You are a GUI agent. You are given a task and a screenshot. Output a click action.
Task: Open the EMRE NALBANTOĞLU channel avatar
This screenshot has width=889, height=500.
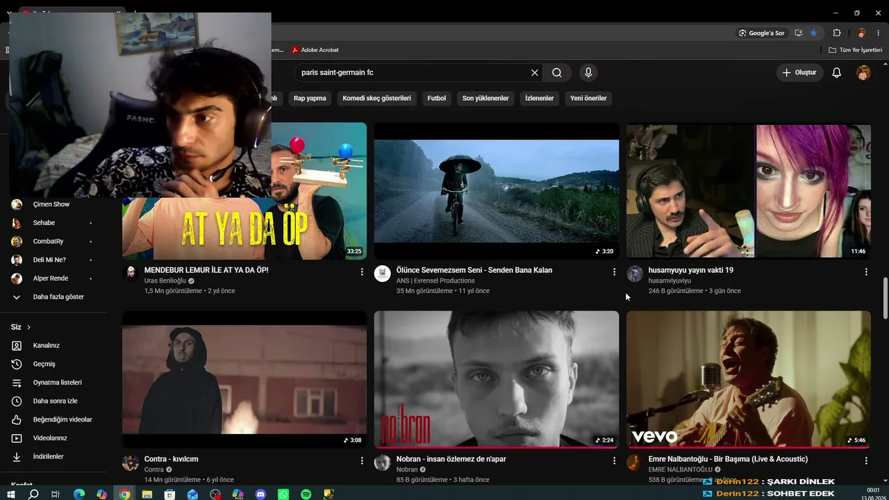pyautogui.click(x=635, y=462)
